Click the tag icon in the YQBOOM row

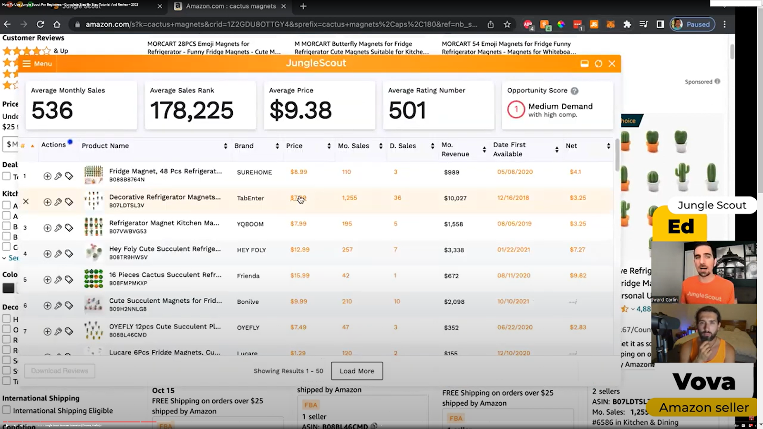pyautogui.click(x=69, y=228)
